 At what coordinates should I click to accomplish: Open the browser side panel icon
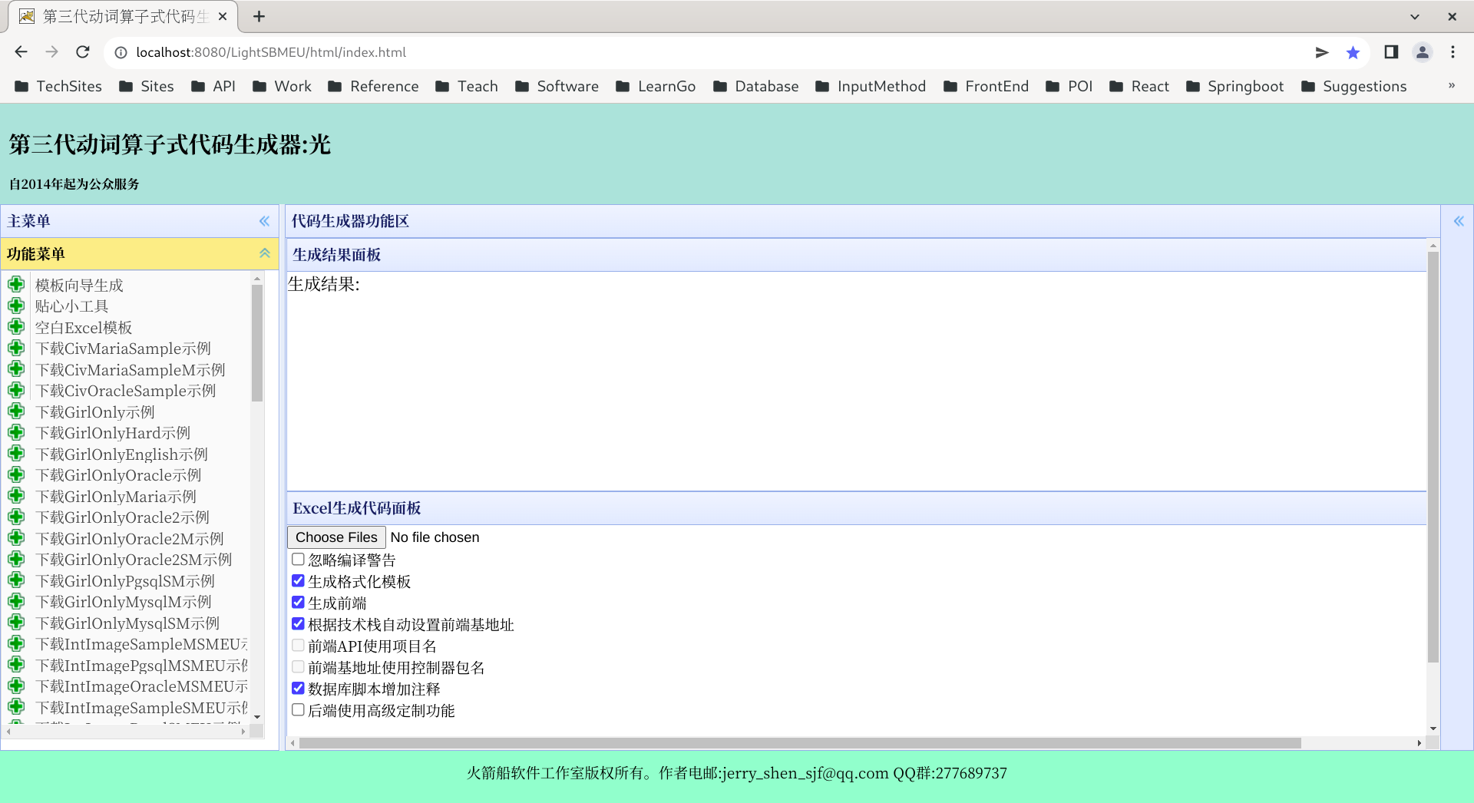1391,52
